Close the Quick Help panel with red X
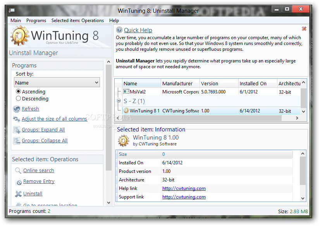The image size is (320, 226). click(x=304, y=29)
